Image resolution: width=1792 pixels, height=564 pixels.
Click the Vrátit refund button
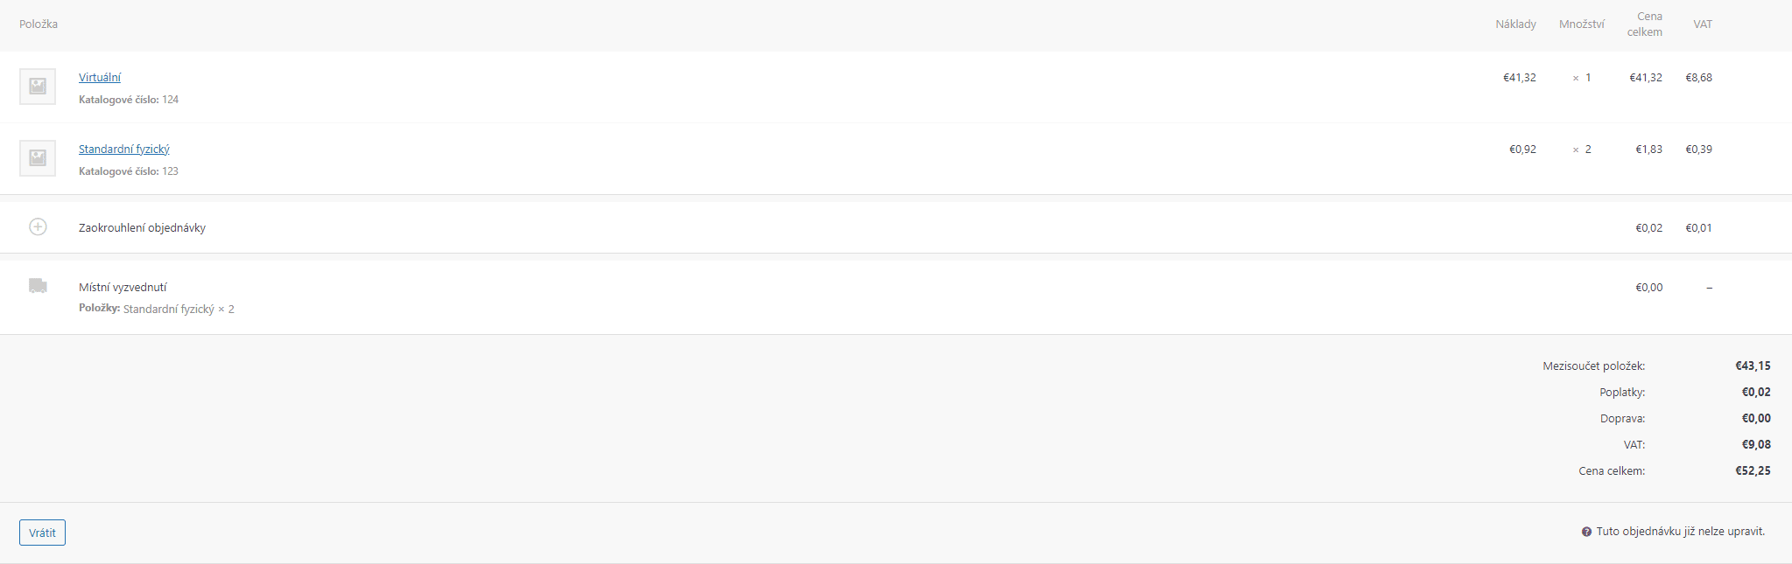(42, 533)
